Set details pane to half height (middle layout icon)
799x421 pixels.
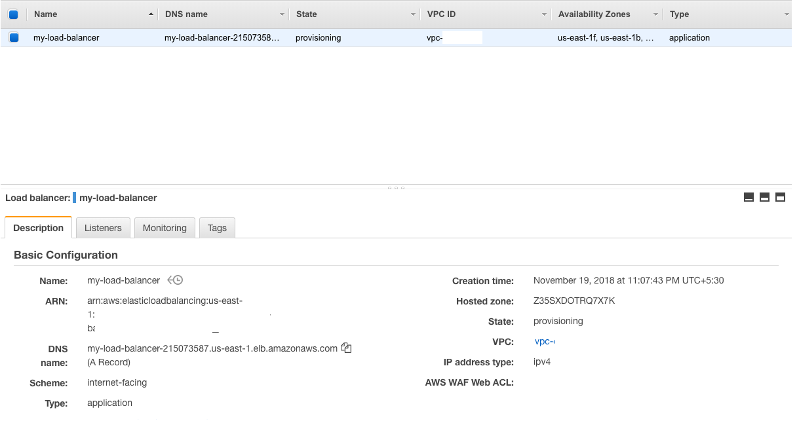(x=764, y=197)
